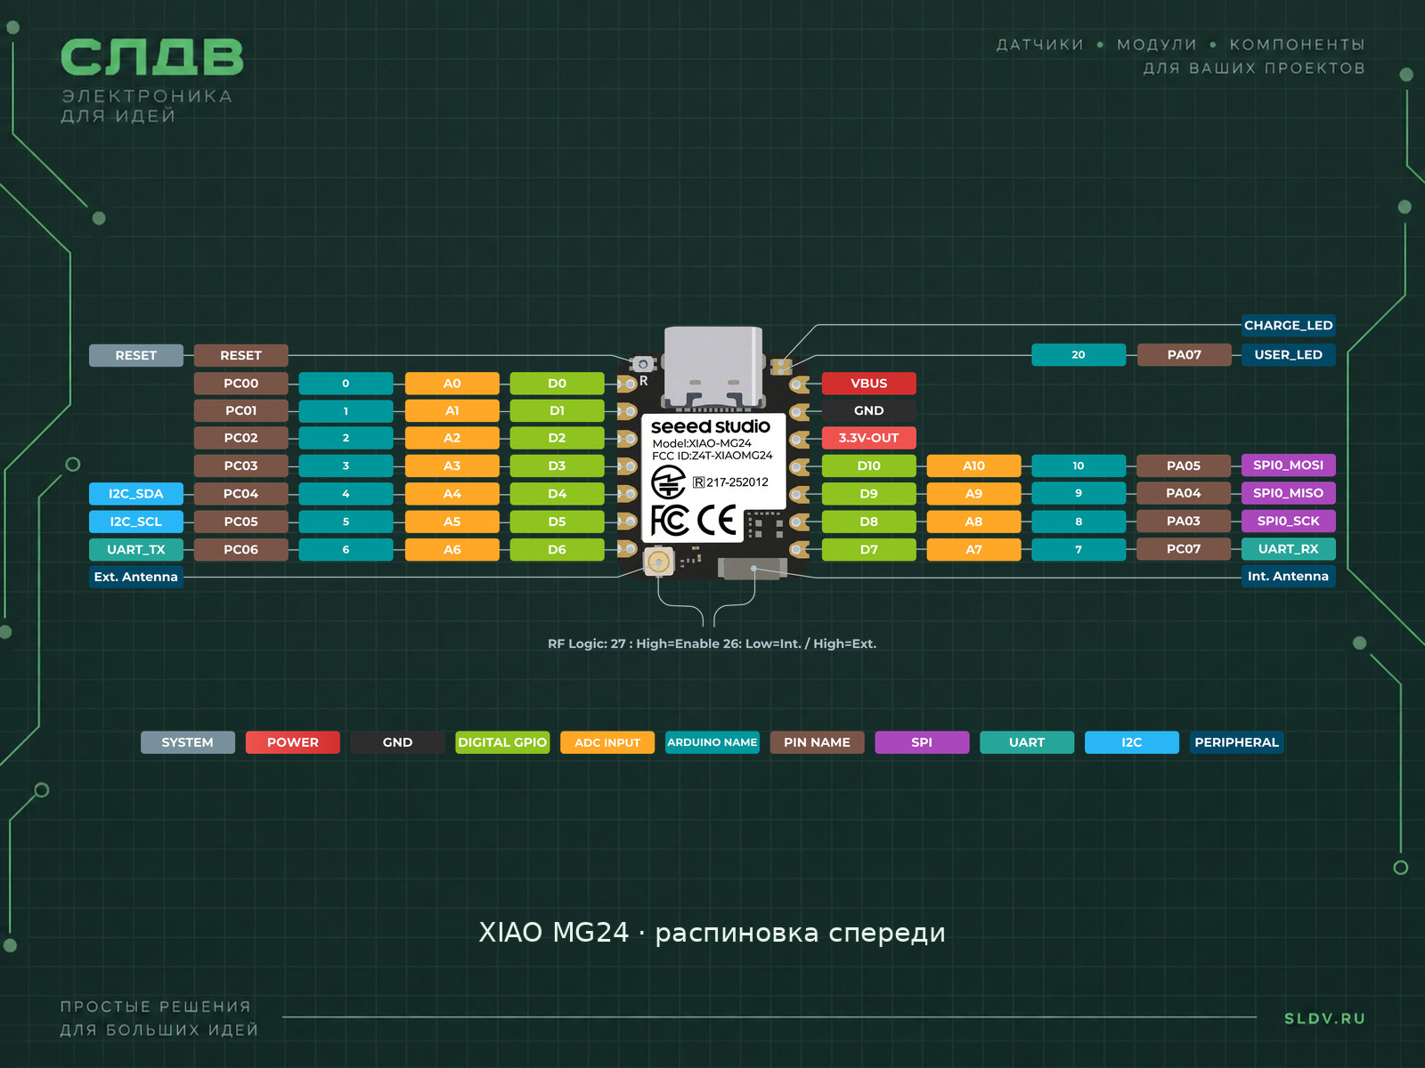Screen dimensions: 1425x1068
Task: Click the I2C_SDA label
Action: pyautogui.click(x=136, y=494)
